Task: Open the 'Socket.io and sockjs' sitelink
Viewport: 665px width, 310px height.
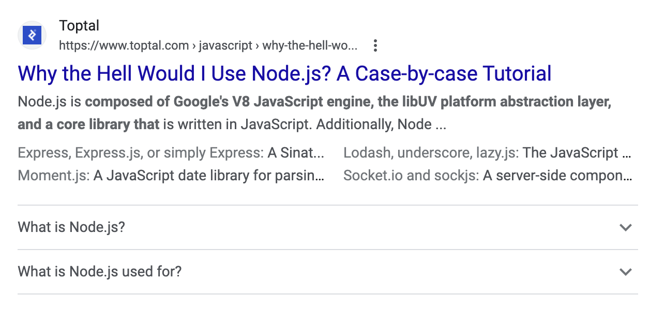Action: (x=487, y=176)
